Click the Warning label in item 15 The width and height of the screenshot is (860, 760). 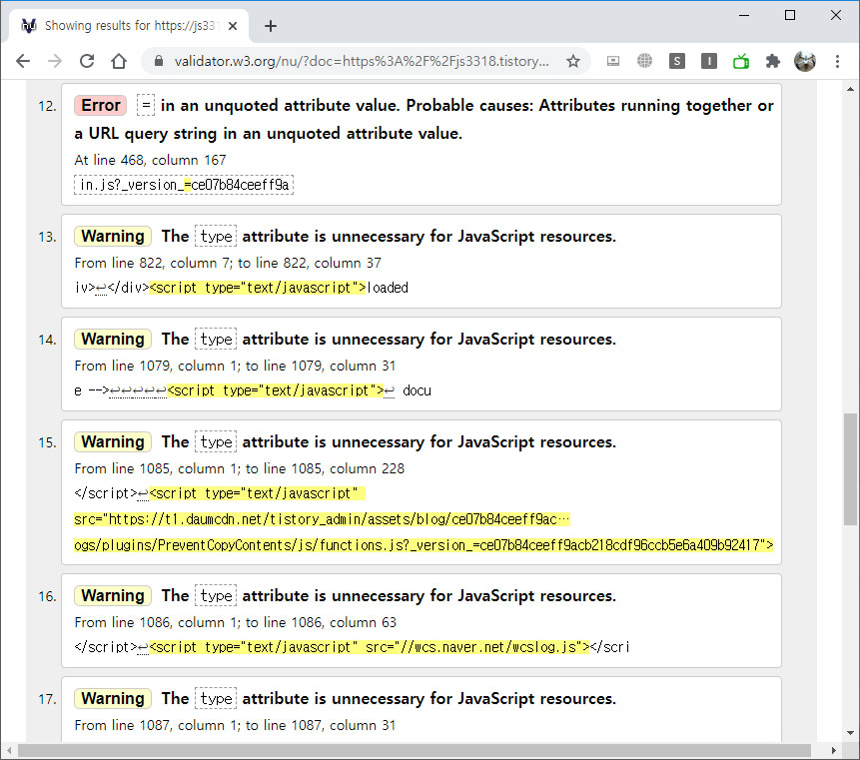pos(113,442)
